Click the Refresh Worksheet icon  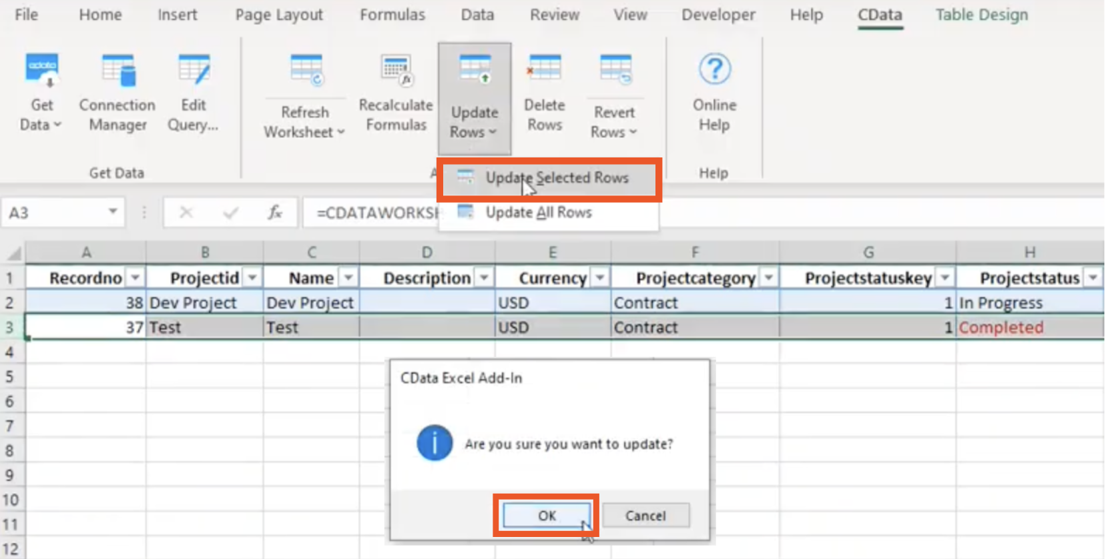(x=306, y=71)
